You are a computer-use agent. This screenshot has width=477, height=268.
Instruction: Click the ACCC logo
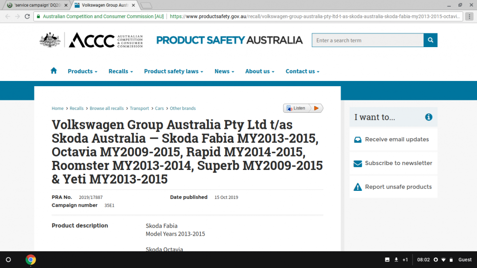coord(91,40)
